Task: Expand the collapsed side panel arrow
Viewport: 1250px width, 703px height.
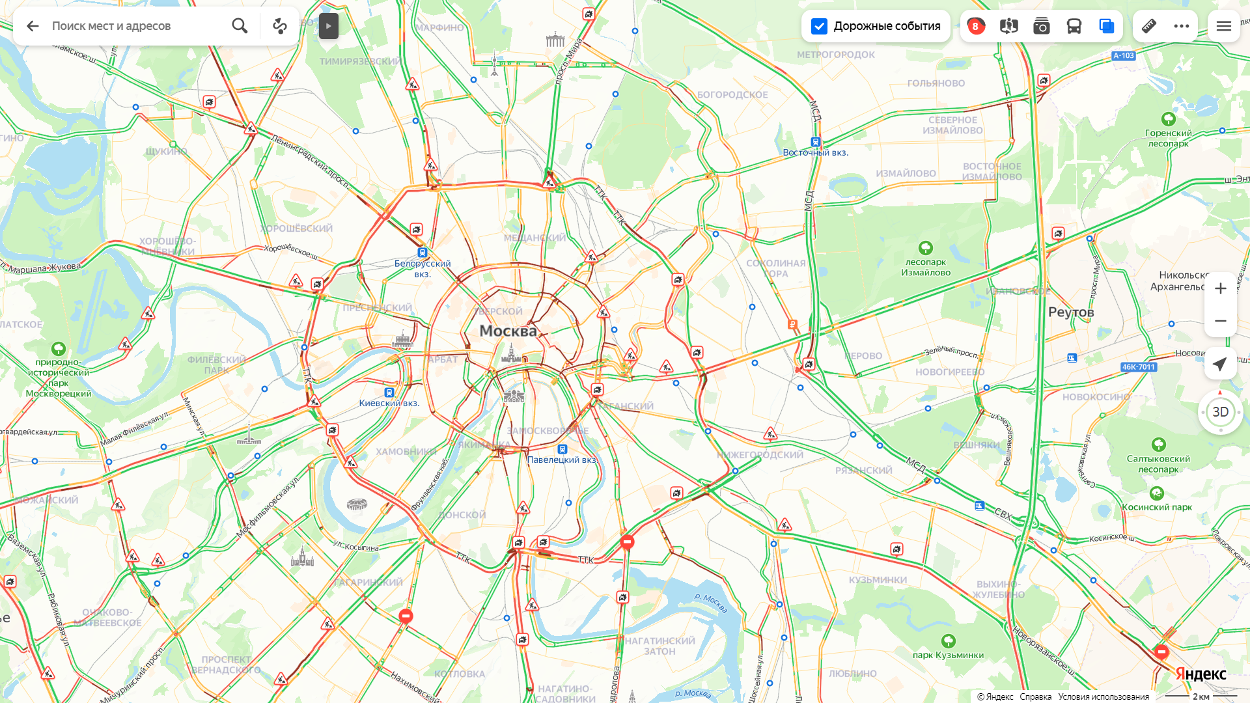Action: click(x=328, y=26)
